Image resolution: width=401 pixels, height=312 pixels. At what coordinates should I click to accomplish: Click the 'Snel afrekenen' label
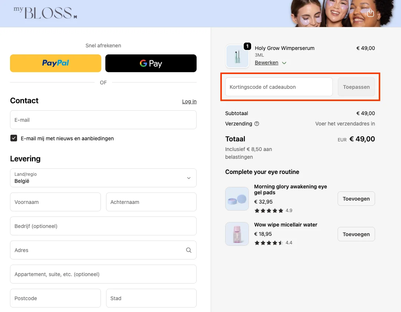coord(103,46)
